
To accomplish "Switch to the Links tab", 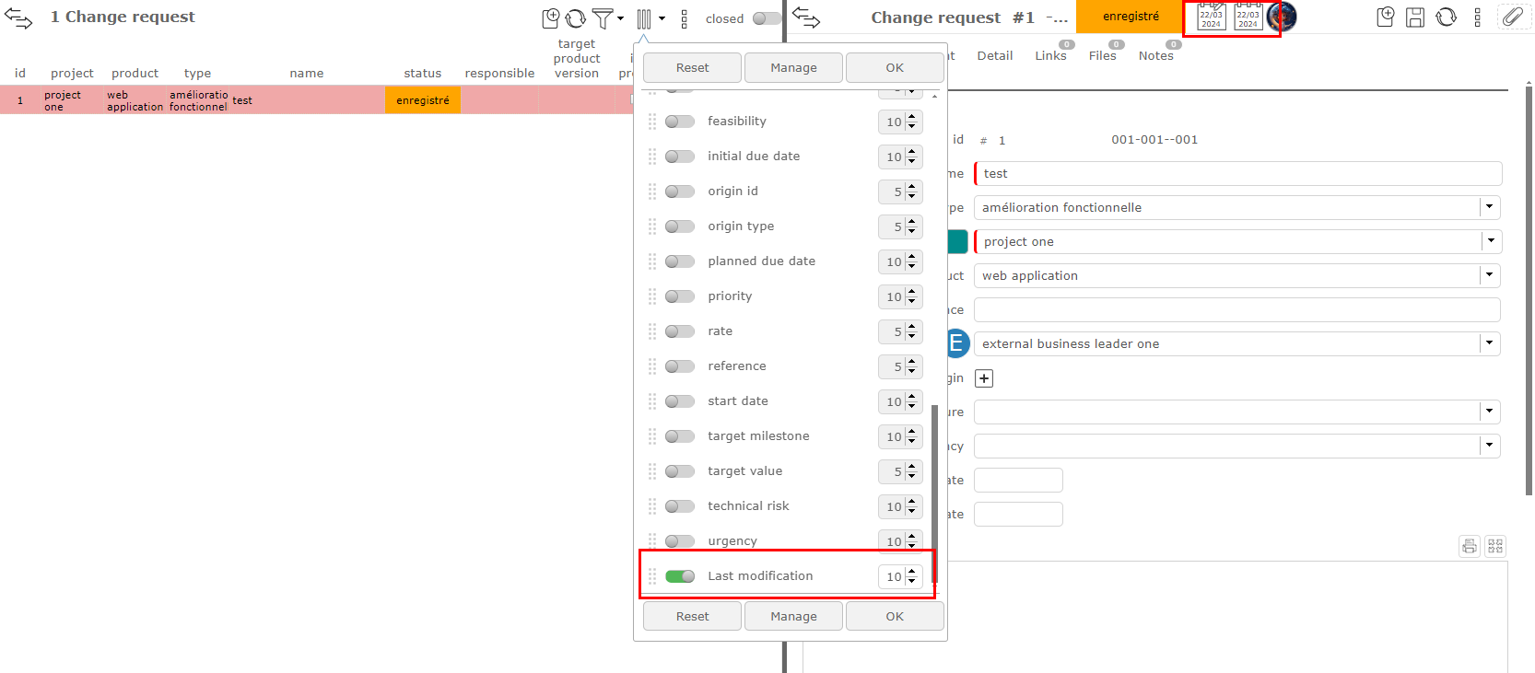I will coord(1050,56).
